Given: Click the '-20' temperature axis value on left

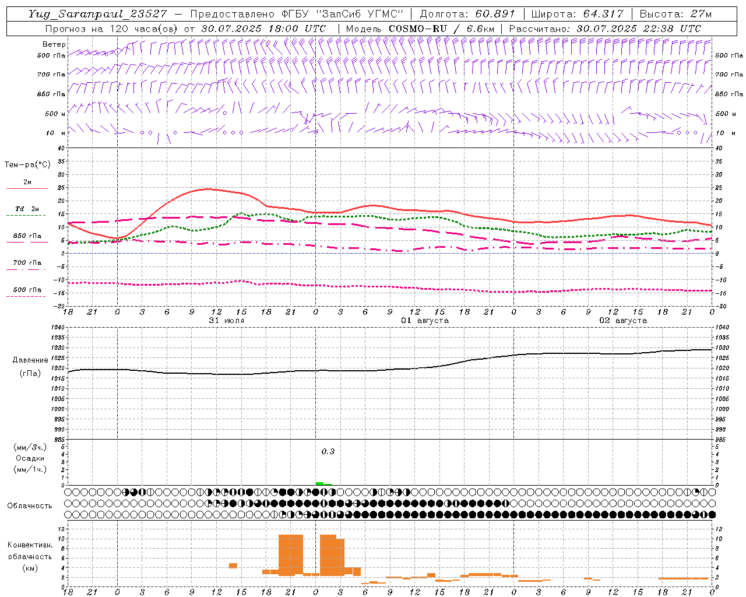Looking at the screenshot, I should tap(58, 306).
